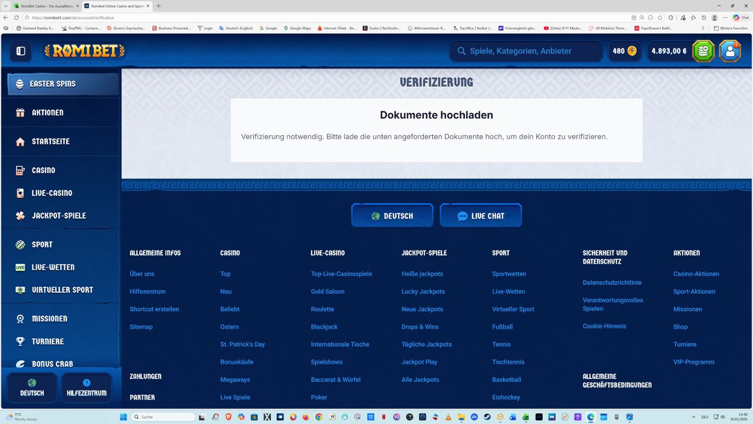Image resolution: width=753 pixels, height=424 pixels.
Task: Open the Windows Start menu
Action: [x=123, y=417]
